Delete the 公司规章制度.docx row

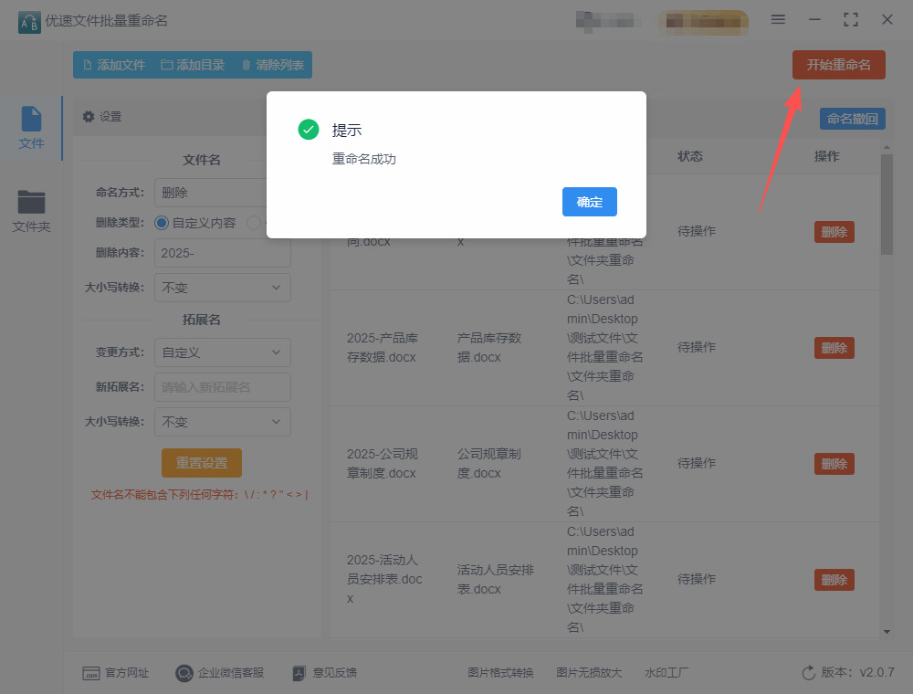(834, 464)
